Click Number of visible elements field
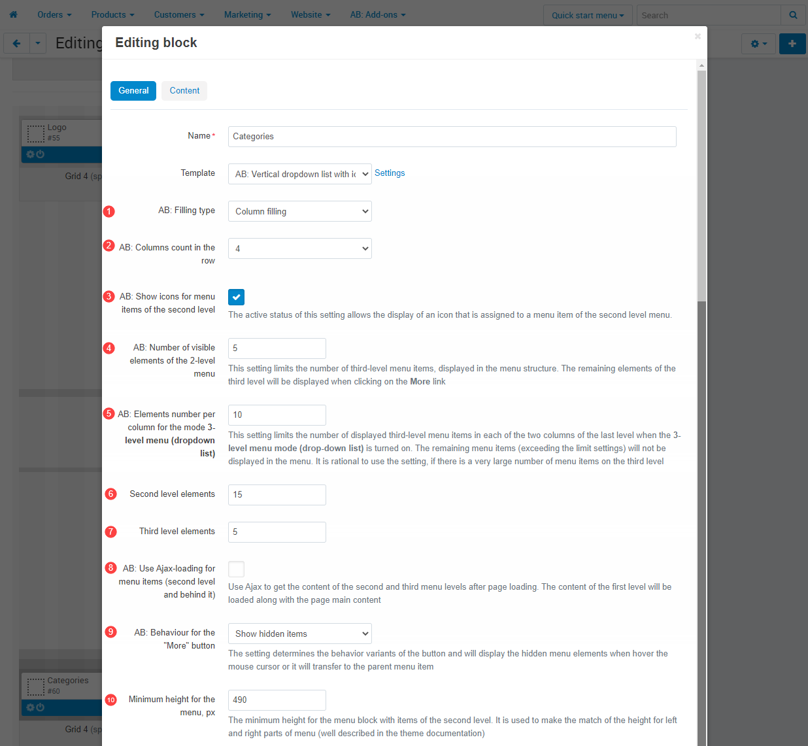 click(277, 348)
